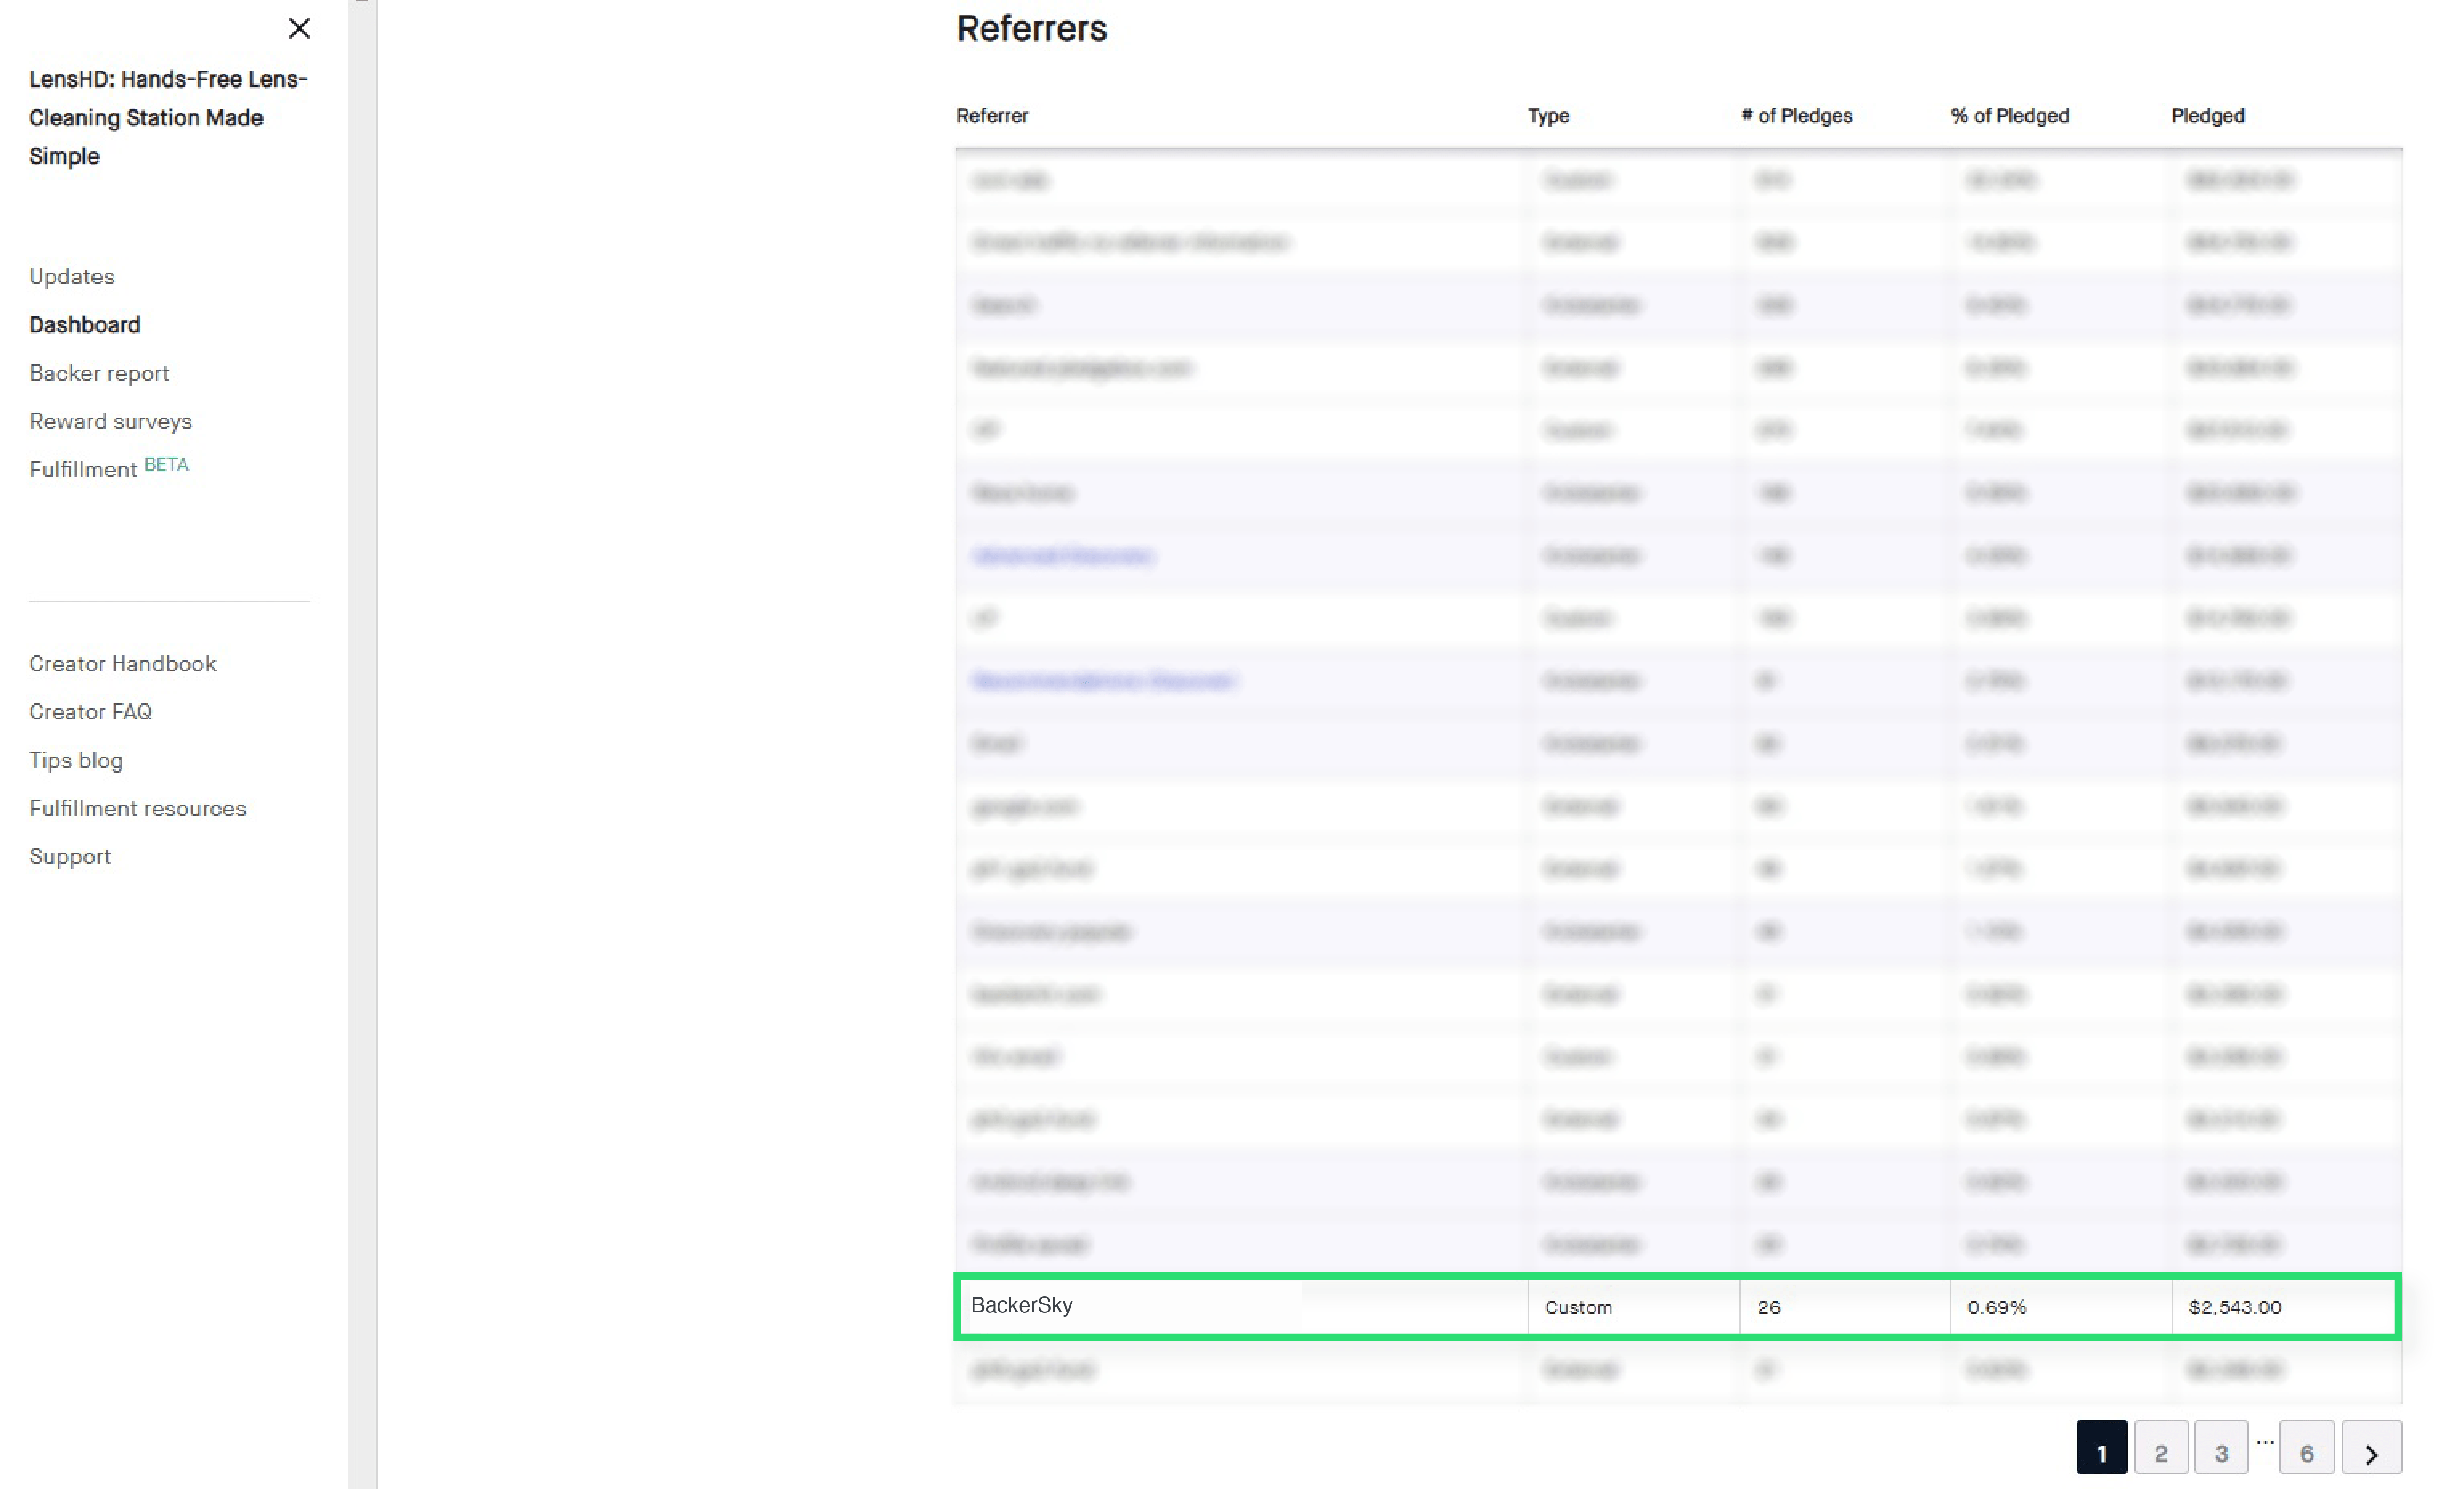Jump to page 6 of referrers
The width and height of the screenshot is (2464, 1489).
[x=2307, y=1448]
